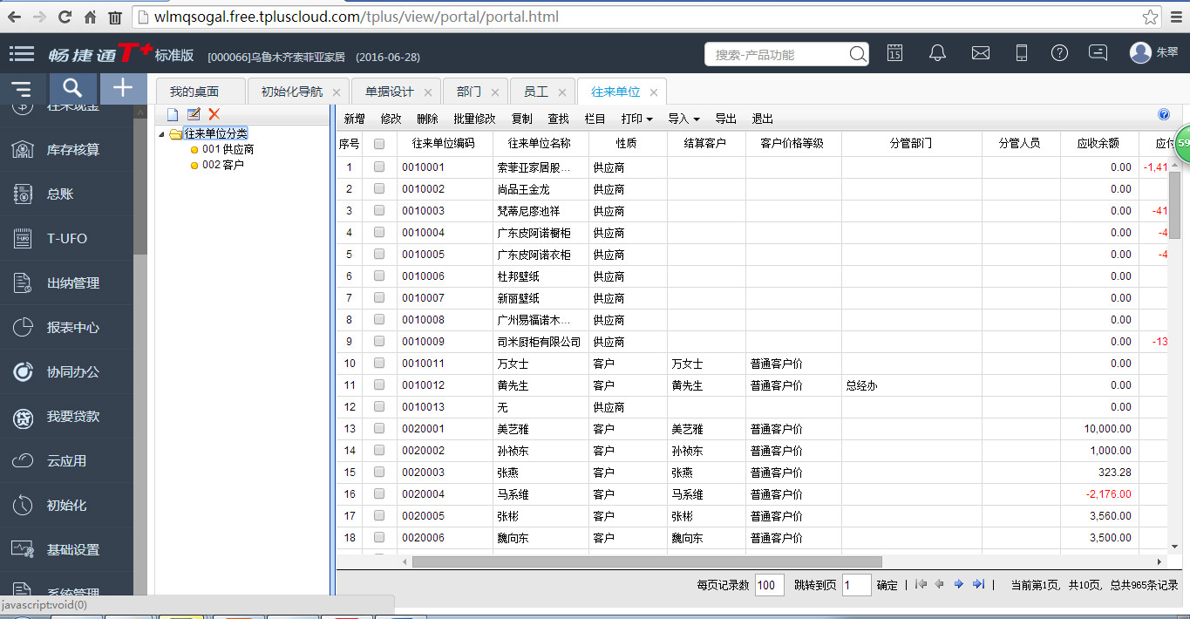This screenshot has width=1190, height=619.
Task: Jump to the last page arrow
Action: pos(979,584)
